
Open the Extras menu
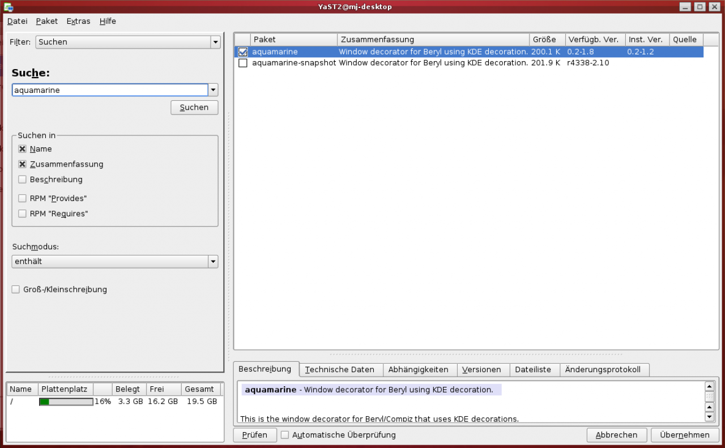[x=78, y=21]
